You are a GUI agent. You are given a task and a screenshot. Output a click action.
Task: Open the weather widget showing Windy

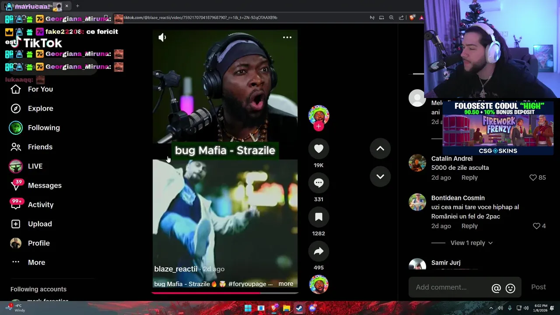tap(15, 308)
